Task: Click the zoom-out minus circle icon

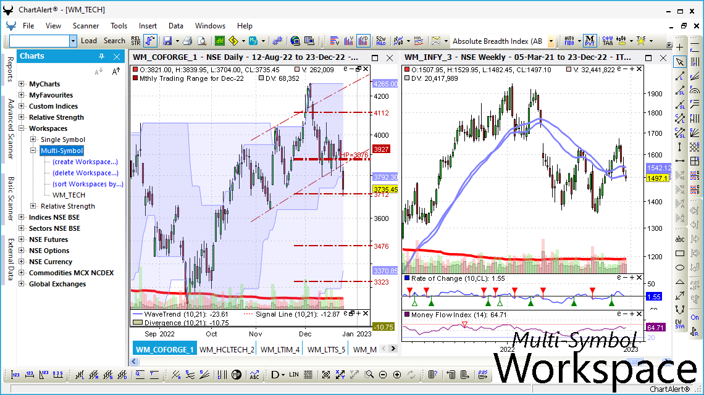Action: tap(383, 375)
